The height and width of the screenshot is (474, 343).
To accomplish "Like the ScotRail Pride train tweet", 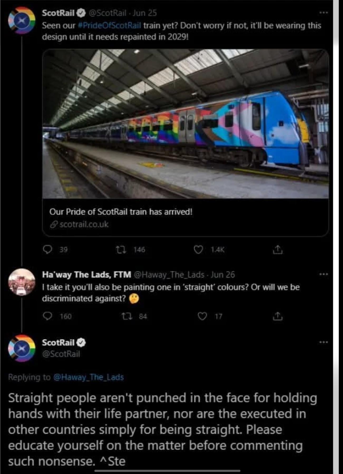I will pyautogui.click(x=198, y=249).
